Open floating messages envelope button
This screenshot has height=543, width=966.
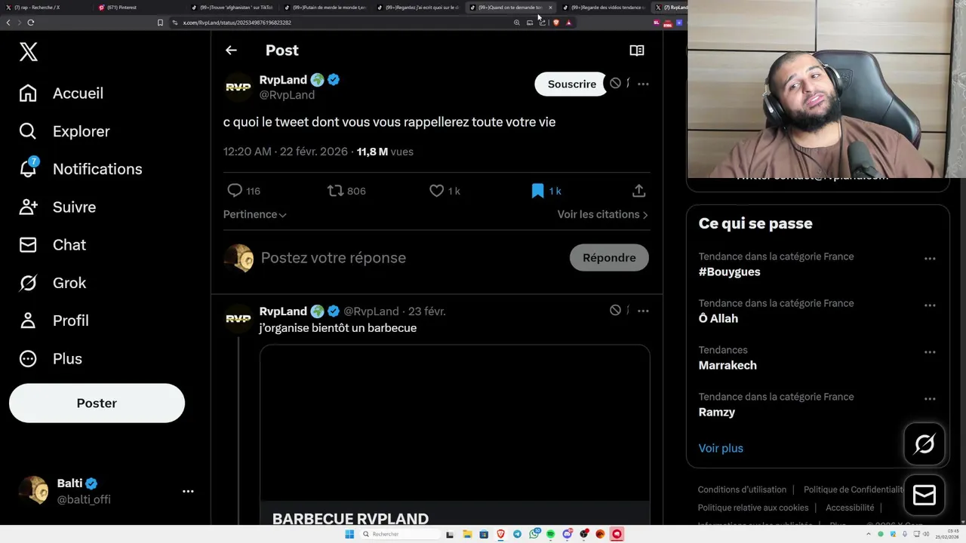tap(924, 495)
